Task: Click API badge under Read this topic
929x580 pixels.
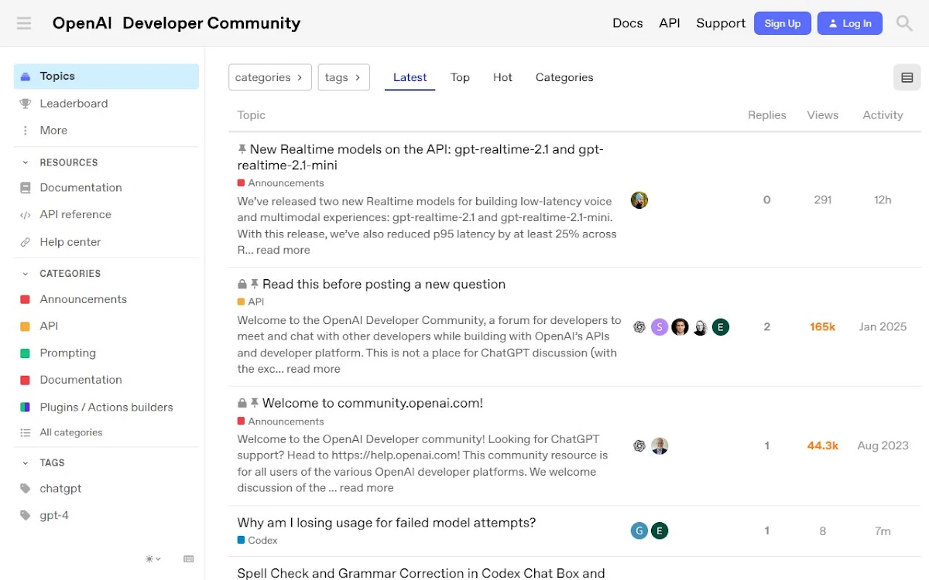Action: pos(251,302)
